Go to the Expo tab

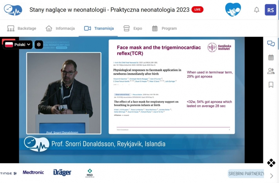pyautogui.click(x=133, y=29)
